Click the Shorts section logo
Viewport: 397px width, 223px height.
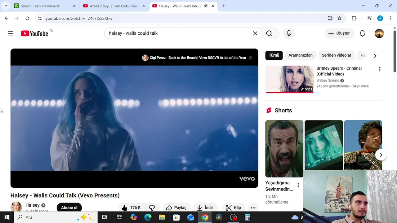coord(269,110)
